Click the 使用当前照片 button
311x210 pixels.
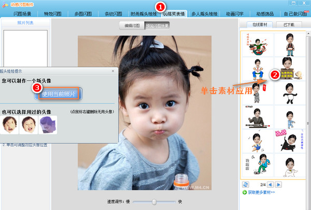58,94
